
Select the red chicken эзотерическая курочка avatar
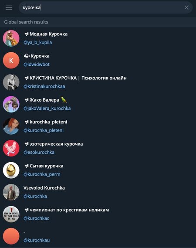(11, 148)
